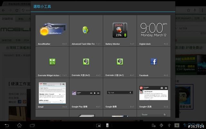Open the 討論群組 tab on Mobile01 page

(7, 19)
